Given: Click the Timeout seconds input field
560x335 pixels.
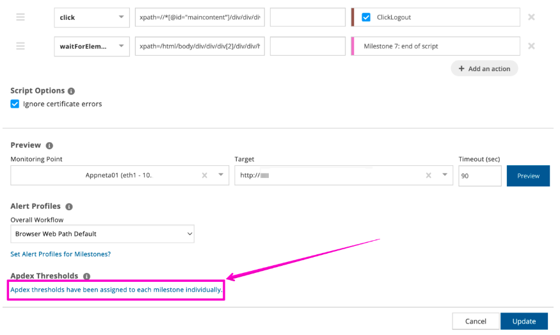Looking at the screenshot, I should [x=479, y=176].
